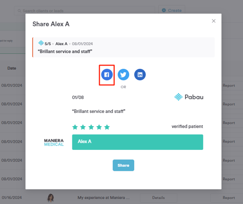Share review on Facebook
The height and width of the screenshot is (204, 243).
107,75
